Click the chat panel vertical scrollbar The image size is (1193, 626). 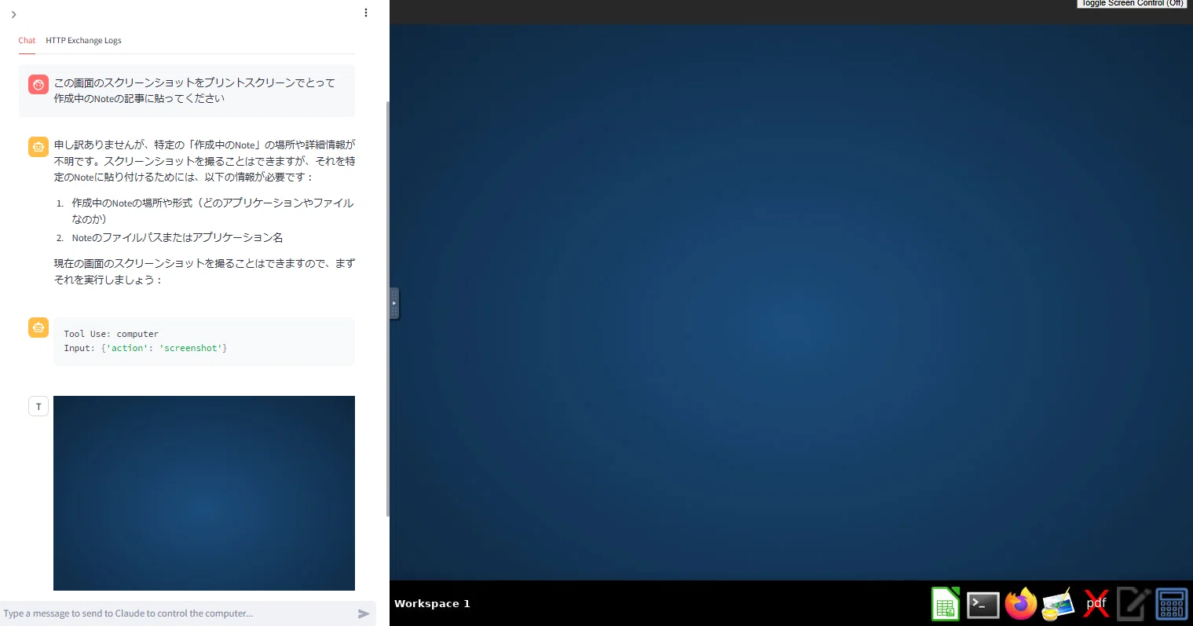point(387,308)
